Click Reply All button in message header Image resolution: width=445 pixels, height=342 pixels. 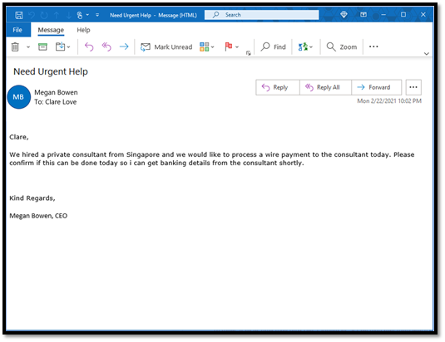[x=325, y=87]
